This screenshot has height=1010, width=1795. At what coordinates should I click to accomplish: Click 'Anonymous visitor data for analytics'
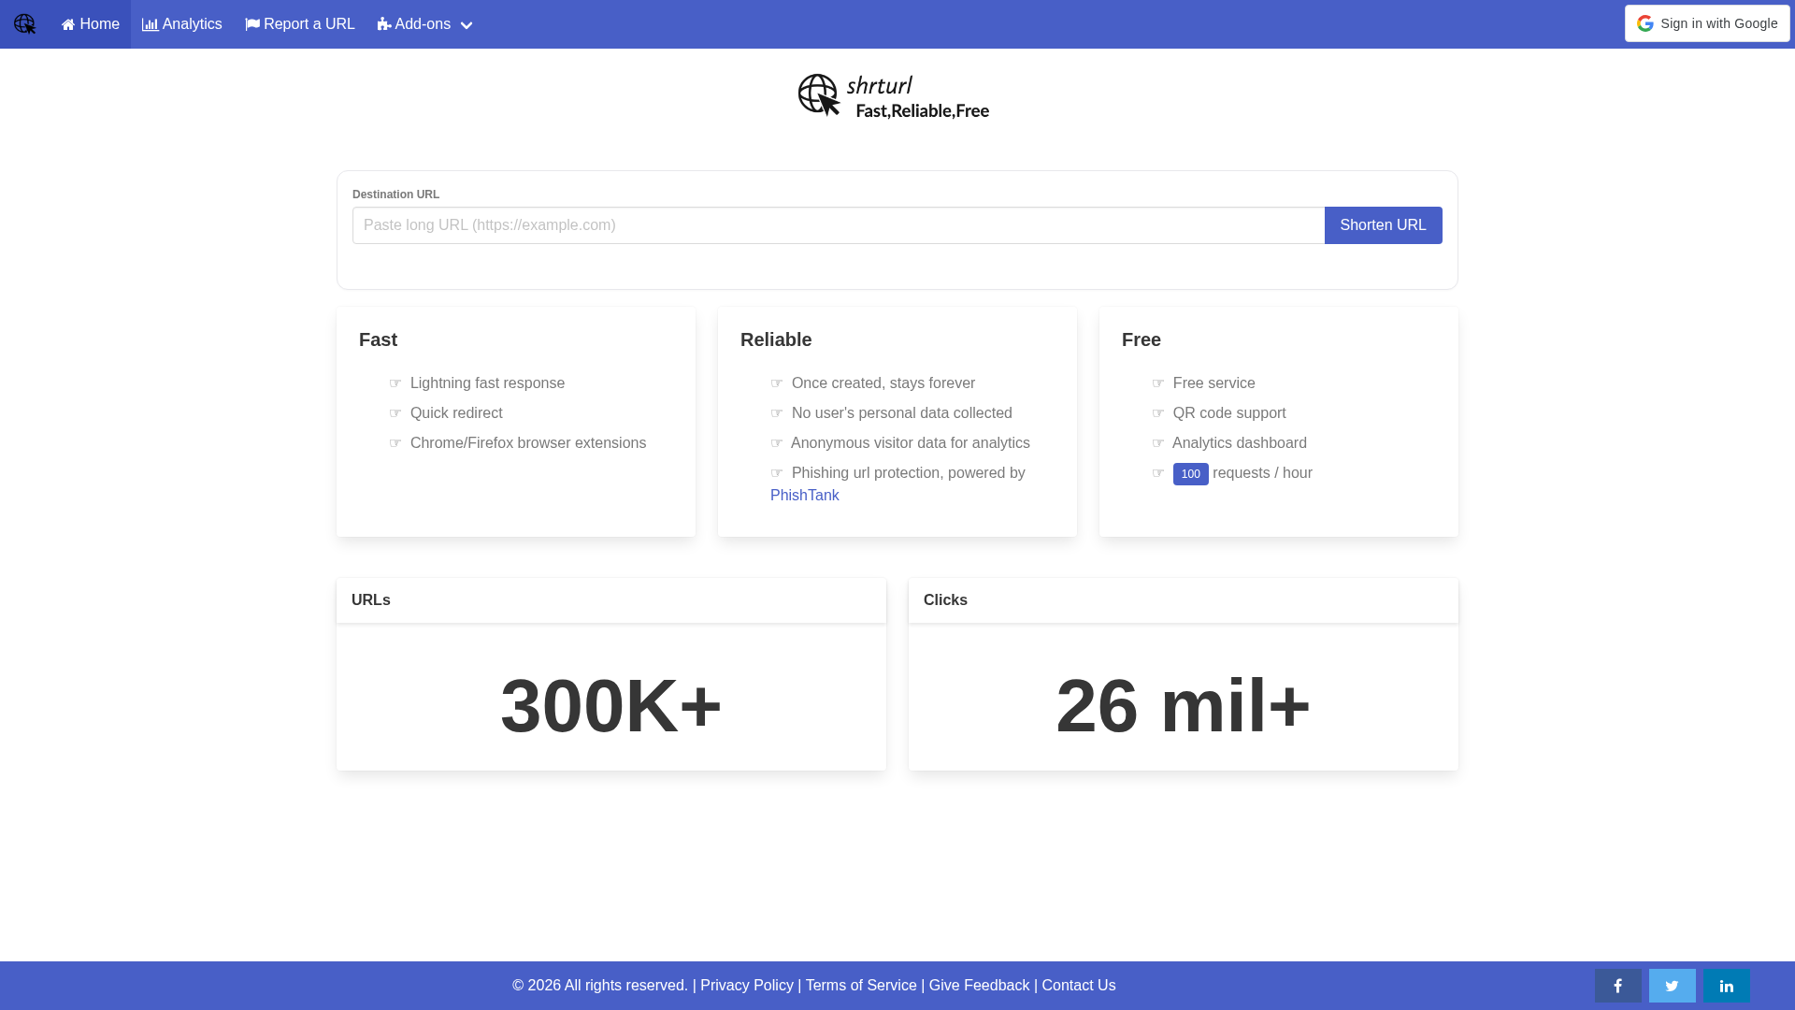(x=911, y=443)
